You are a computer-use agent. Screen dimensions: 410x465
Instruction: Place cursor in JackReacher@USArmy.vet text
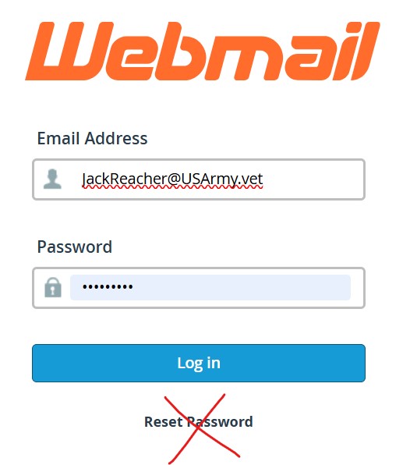pyautogui.click(x=172, y=179)
